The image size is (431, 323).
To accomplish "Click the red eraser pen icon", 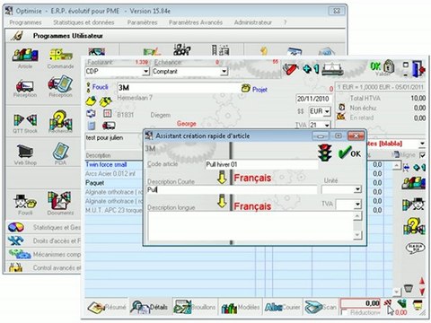I will pyautogui.click(x=290, y=69).
